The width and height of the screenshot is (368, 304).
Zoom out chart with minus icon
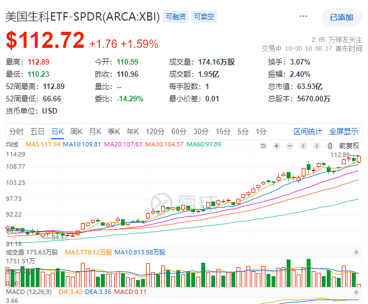[x=290, y=146]
